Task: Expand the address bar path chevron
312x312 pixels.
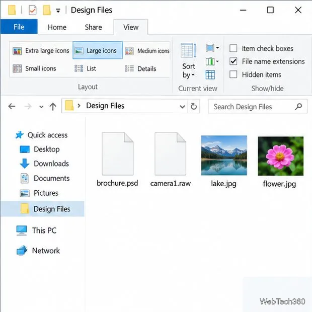Action: pos(79,106)
